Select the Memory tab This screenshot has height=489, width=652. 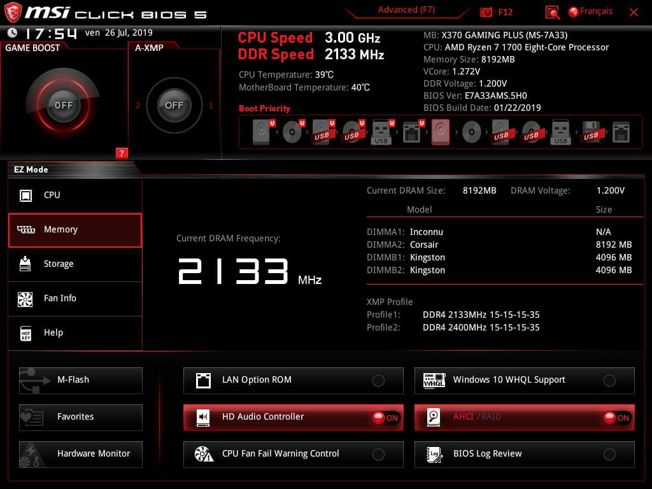tap(75, 230)
